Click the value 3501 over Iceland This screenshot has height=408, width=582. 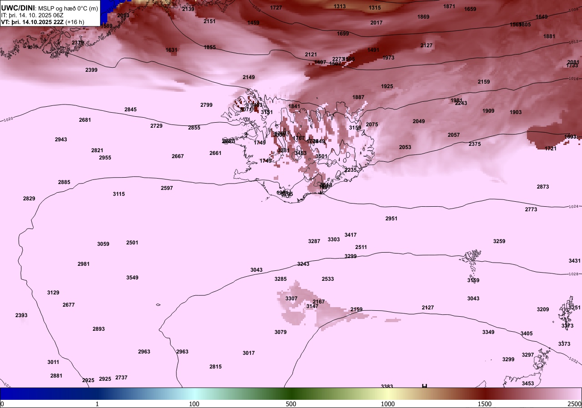tap(321, 156)
